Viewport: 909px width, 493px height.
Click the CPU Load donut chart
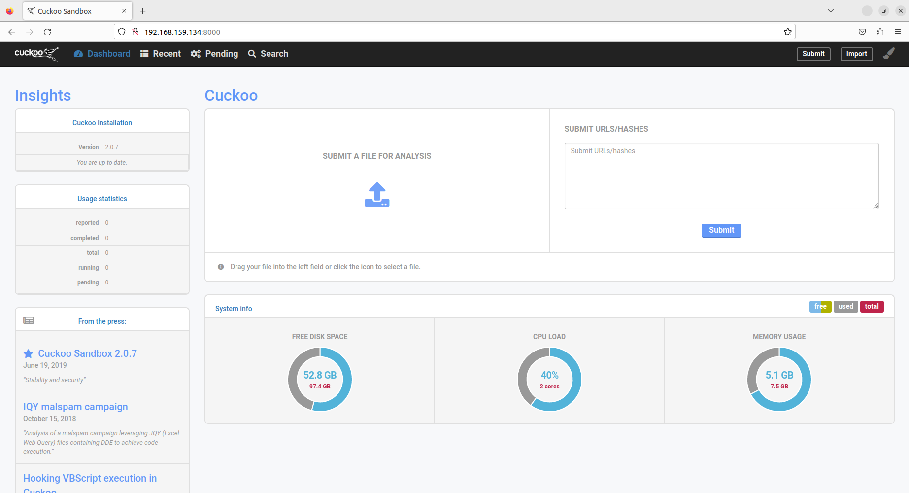[549, 379]
